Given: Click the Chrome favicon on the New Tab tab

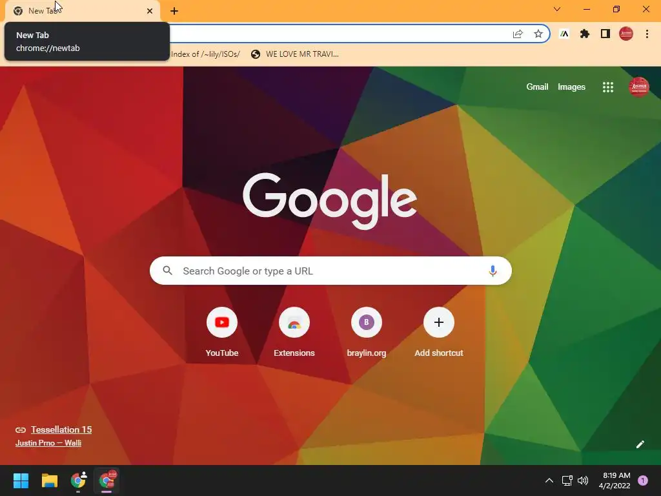Looking at the screenshot, I should click(18, 11).
